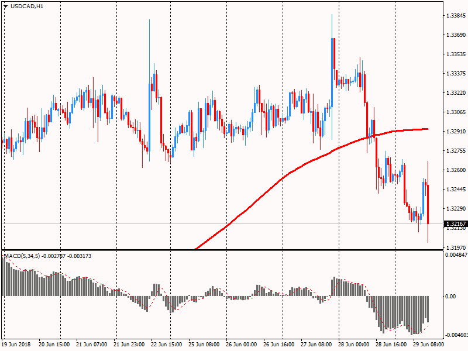Click the 1.32910 price axis label
The width and height of the screenshot is (468, 351).
[455, 132]
